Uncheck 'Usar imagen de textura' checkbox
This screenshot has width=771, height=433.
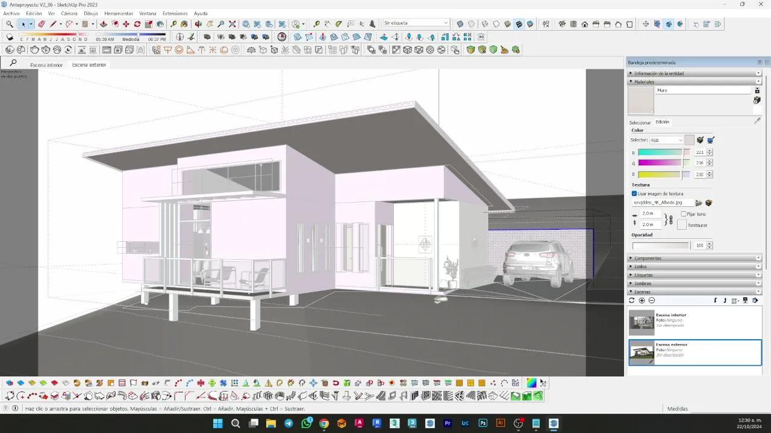(x=634, y=194)
